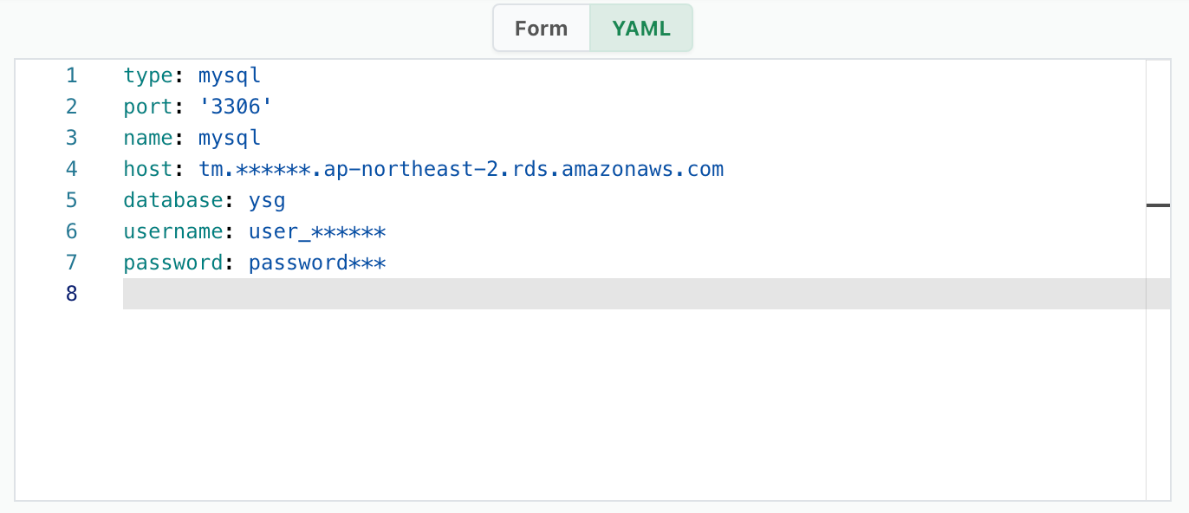Click line number 4 in the gutter

click(71, 169)
